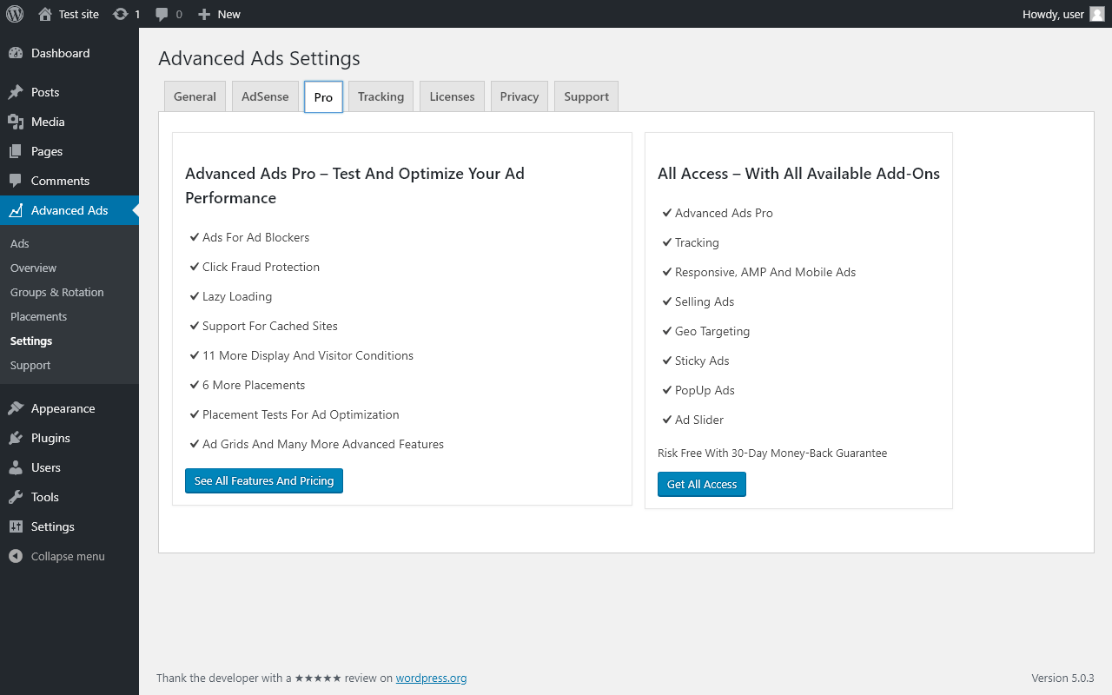Click the Dashboard gauge icon
Viewport: 1112px width, 695px height.
pos(16,53)
